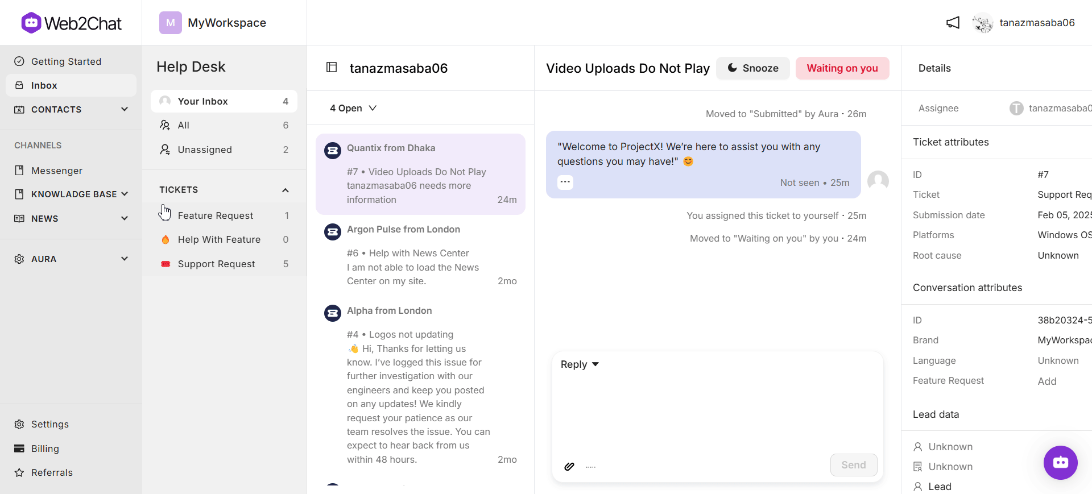
Task: Select the All conversations filter
Action: click(x=224, y=125)
